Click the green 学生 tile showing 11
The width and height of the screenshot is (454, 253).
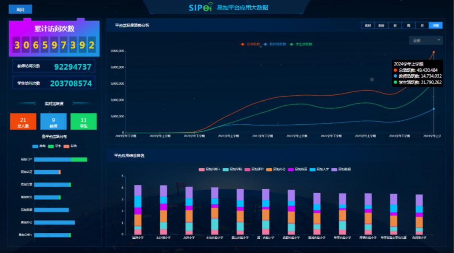pos(84,122)
